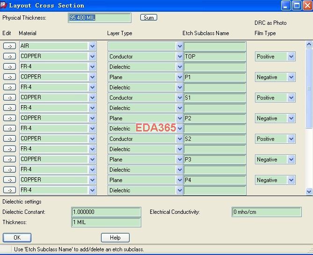Open the AIR material dropdown

[92, 46]
